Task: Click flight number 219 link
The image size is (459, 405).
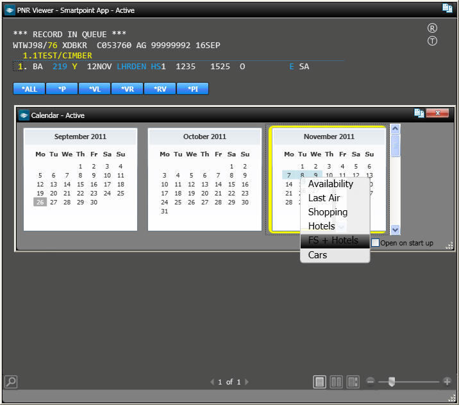Action: coord(60,67)
